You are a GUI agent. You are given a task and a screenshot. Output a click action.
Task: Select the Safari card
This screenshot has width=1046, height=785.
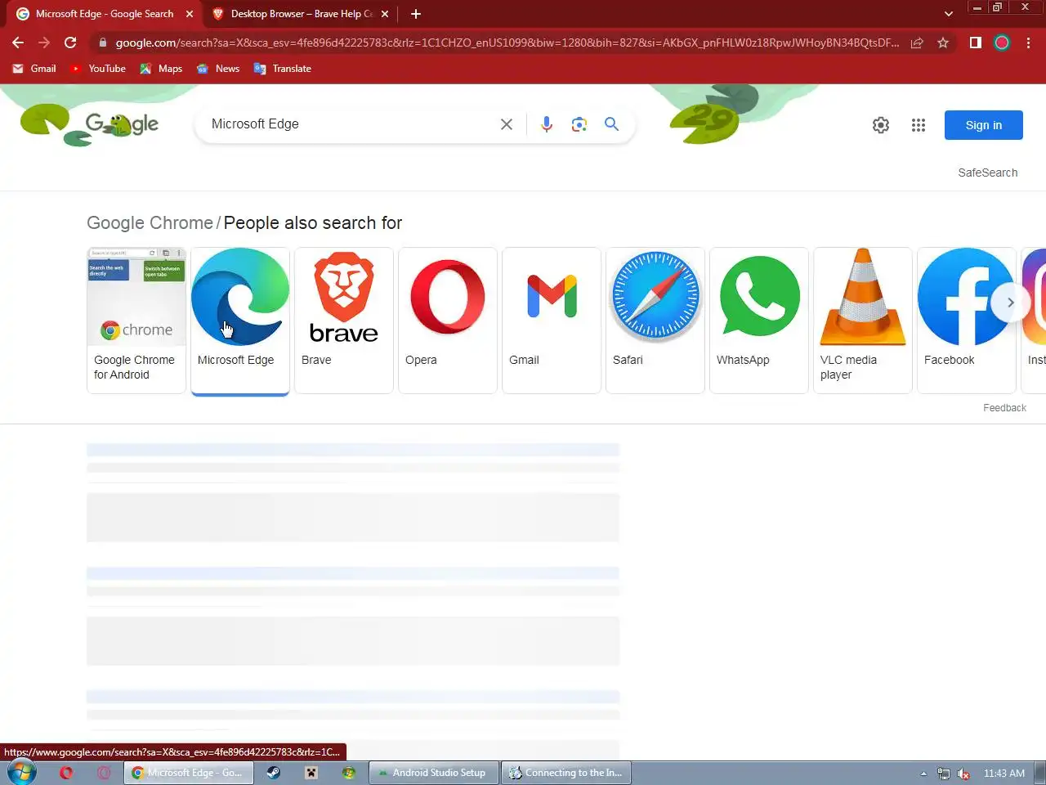pos(655,321)
